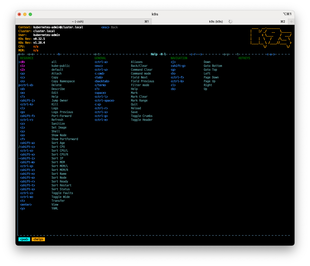
Task: Click the Sort Age entry
Action: point(58,143)
